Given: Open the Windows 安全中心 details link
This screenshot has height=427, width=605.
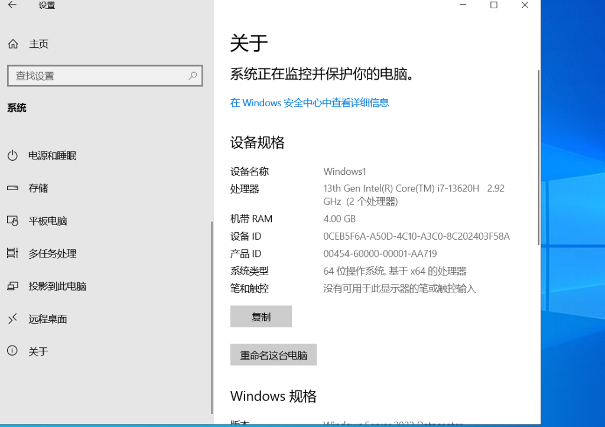Looking at the screenshot, I should (x=310, y=103).
